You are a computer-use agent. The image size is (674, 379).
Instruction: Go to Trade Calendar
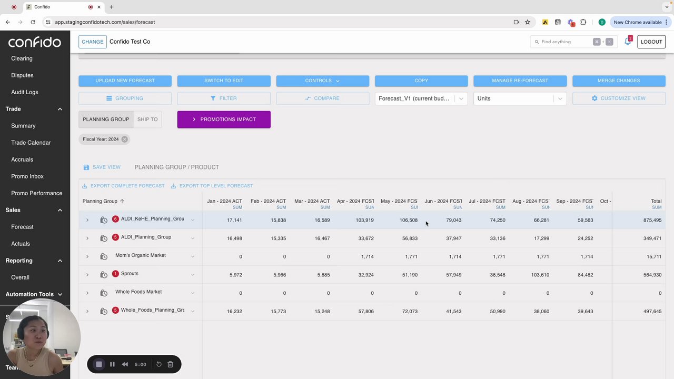click(x=31, y=143)
